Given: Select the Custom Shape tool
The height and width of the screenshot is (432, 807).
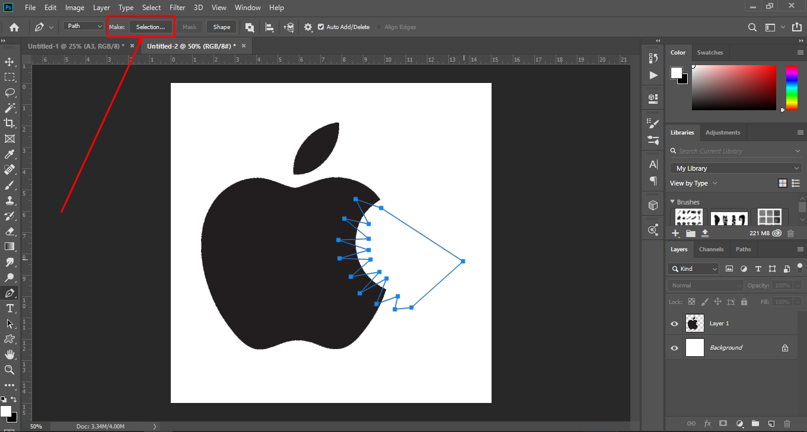Looking at the screenshot, I should coord(9,339).
